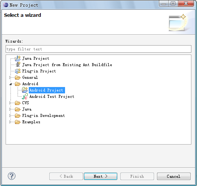The image size is (197, 186).
Task: Maximize the New Project dialog
Action: pos(173,3)
